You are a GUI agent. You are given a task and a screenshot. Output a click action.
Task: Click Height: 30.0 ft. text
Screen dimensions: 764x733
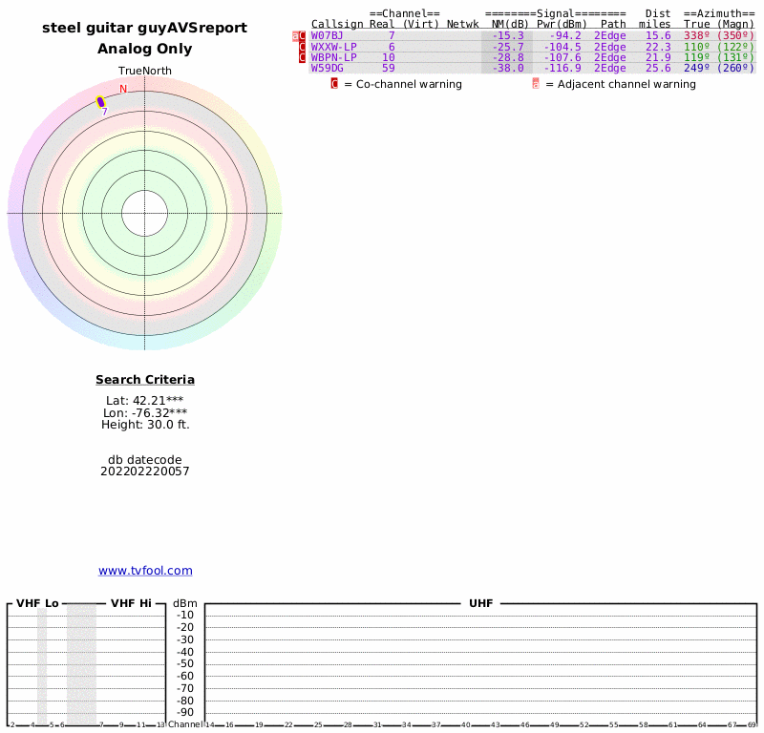pos(145,425)
